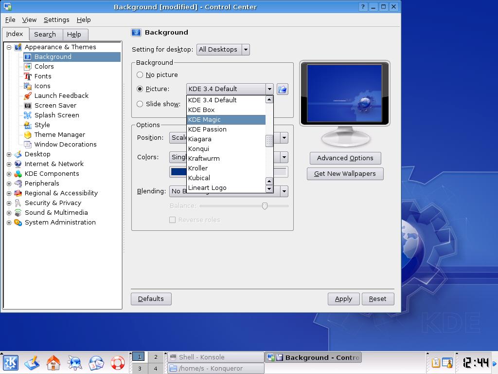498x374 pixels.
Task: Click the Regional & Accessibility flag icon
Action: tap(18, 193)
